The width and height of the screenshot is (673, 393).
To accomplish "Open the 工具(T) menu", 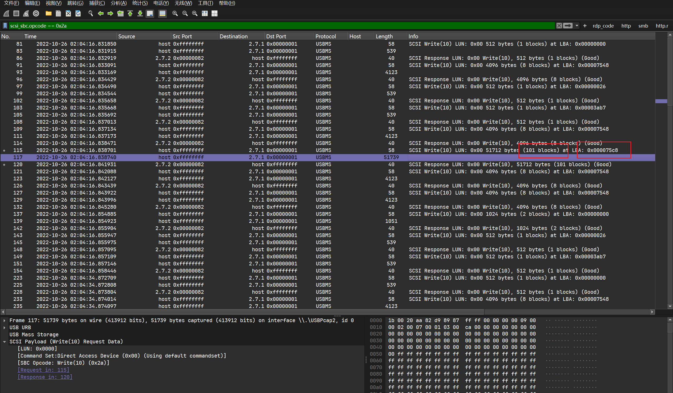I will (x=205, y=3).
